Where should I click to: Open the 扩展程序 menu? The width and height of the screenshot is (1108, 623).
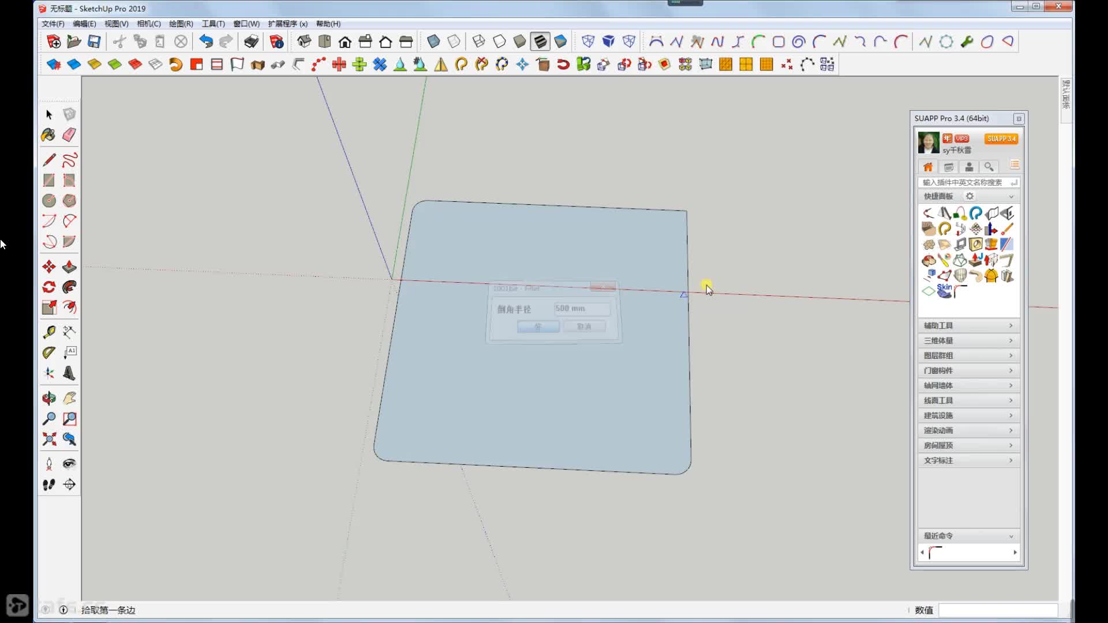[287, 24]
